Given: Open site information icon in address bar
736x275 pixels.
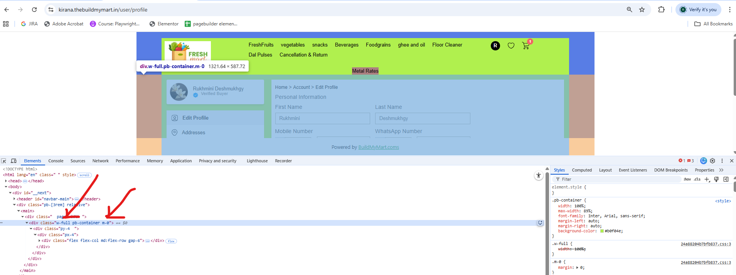Looking at the screenshot, I should coord(51,10).
